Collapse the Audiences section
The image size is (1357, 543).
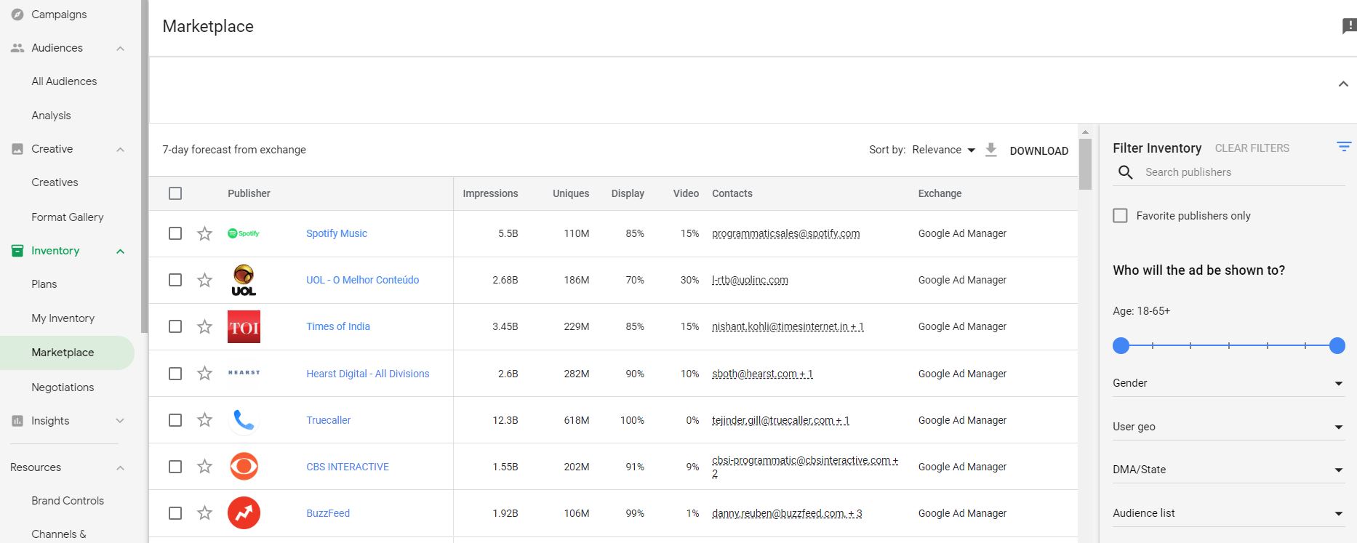pyautogui.click(x=120, y=49)
